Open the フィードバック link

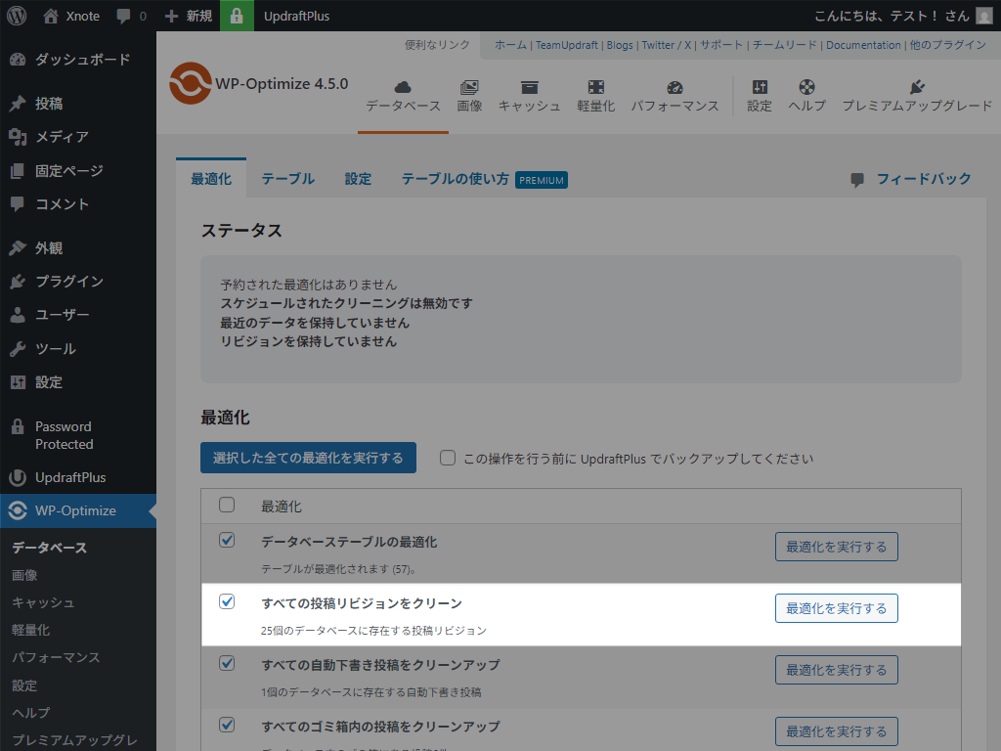pyautogui.click(x=924, y=179)
